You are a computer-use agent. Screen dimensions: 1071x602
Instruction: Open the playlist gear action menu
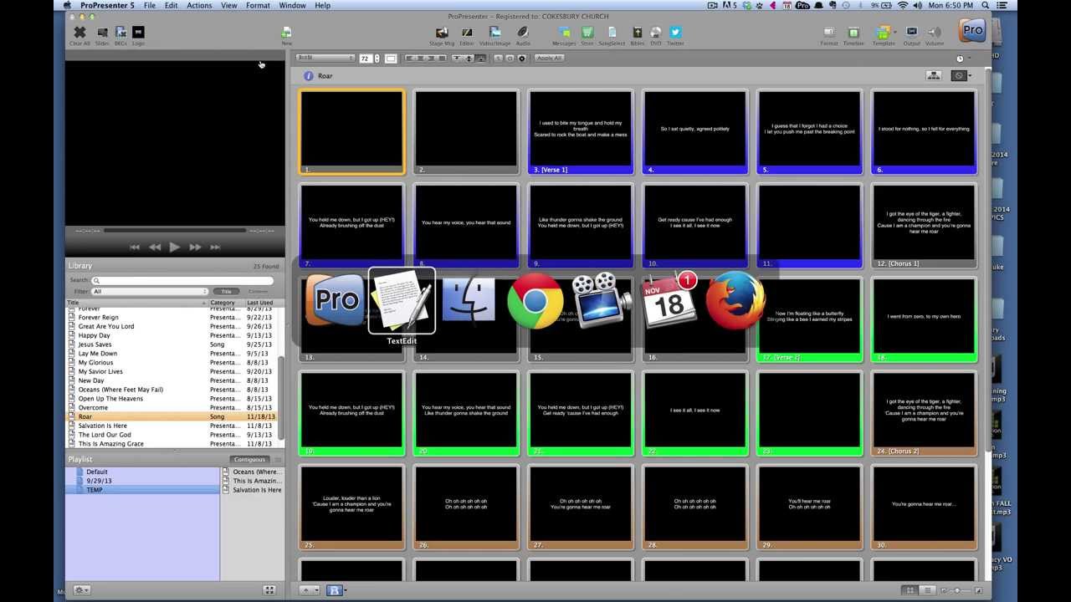tap(82, 590)
